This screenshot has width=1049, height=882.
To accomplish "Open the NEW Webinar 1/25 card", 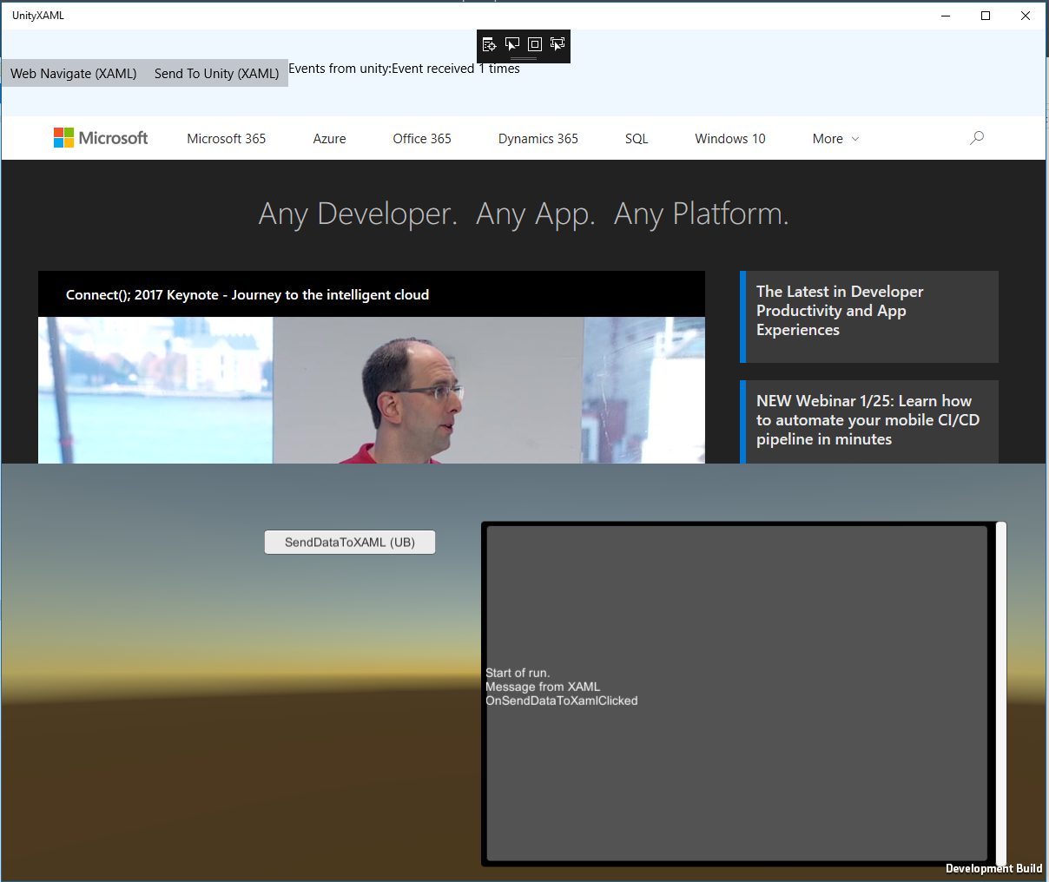I will click(869, 422).
